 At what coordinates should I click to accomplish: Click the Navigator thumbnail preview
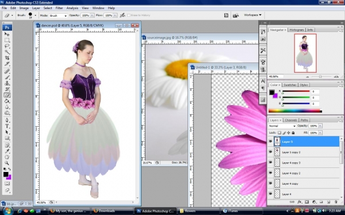[x=305, y=53]
